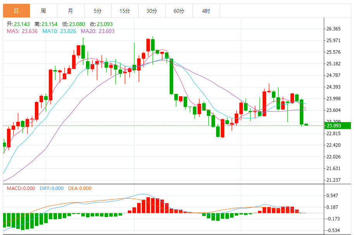Click the 22.815 price axis label
This screenshot has height=235, width=354.
[x=333, y=133]
